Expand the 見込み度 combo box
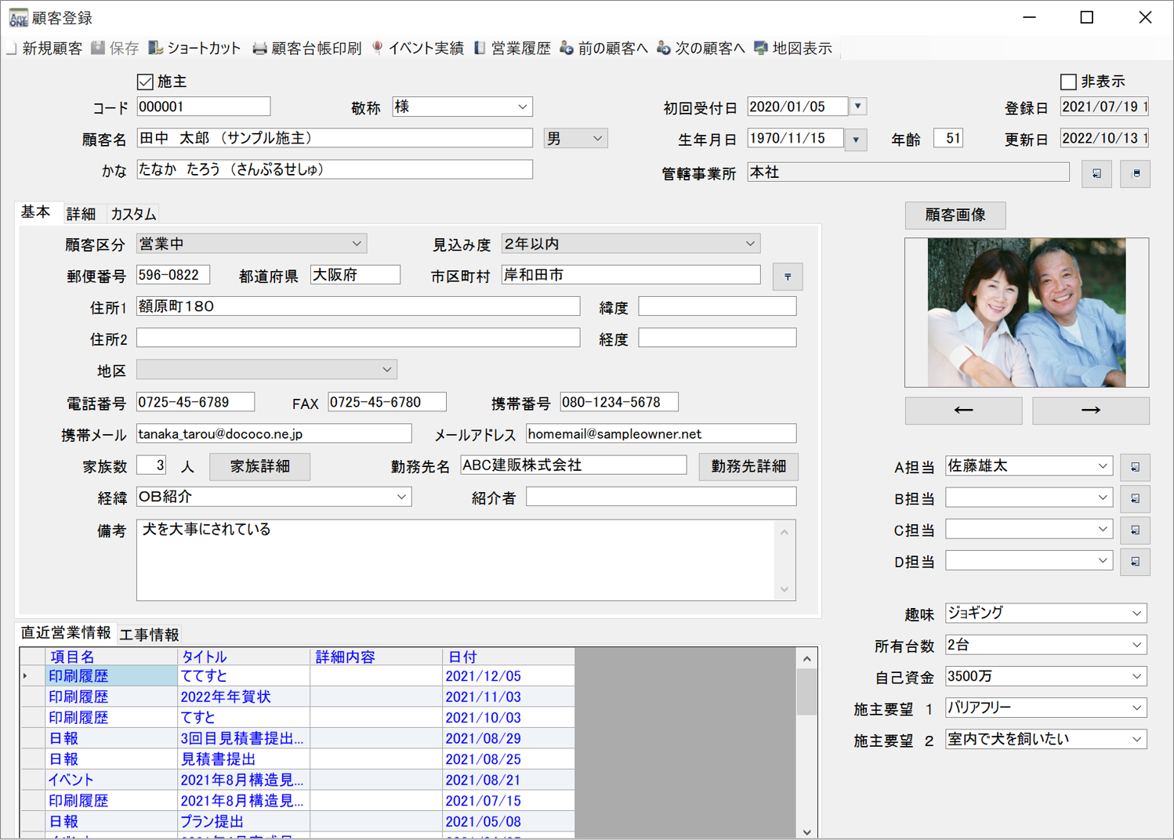Screen dimensions: 1174x840 748,243
